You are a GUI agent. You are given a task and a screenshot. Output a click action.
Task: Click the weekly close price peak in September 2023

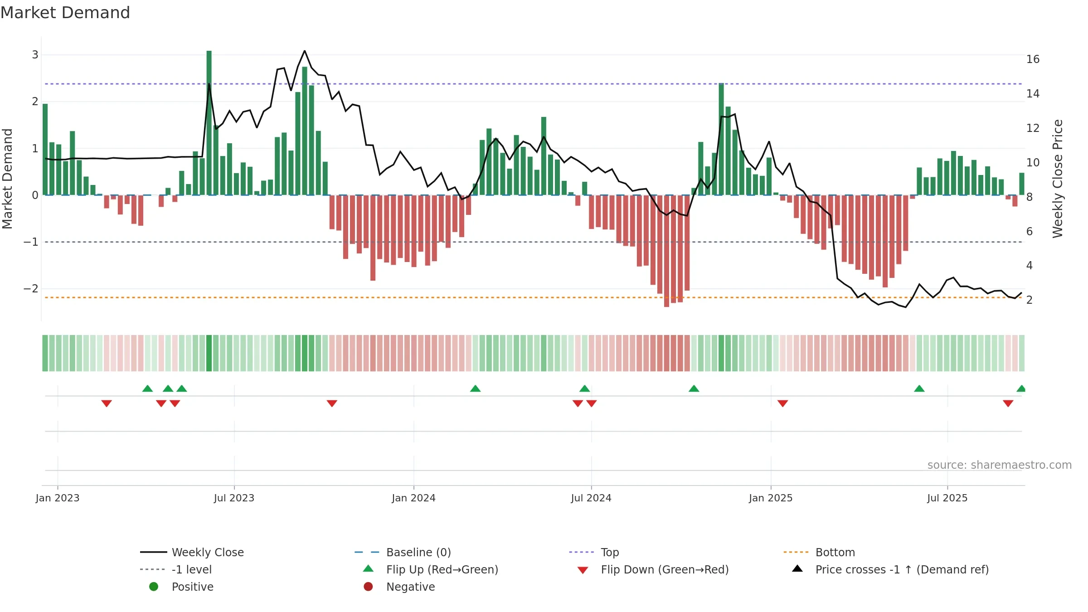305,51
